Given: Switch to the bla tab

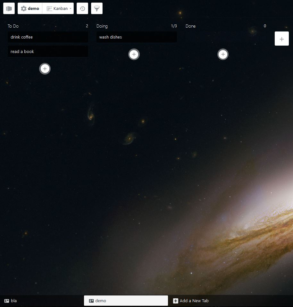Looking at the screenshot, I should 14,301.
